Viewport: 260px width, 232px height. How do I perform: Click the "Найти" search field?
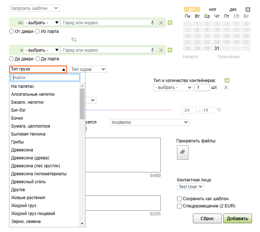click(45, 77)
